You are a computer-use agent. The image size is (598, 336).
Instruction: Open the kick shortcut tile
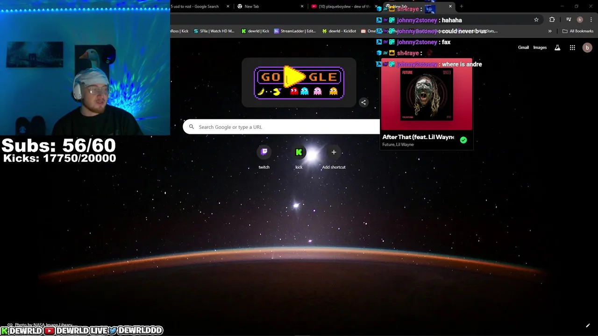coord(299,158)
